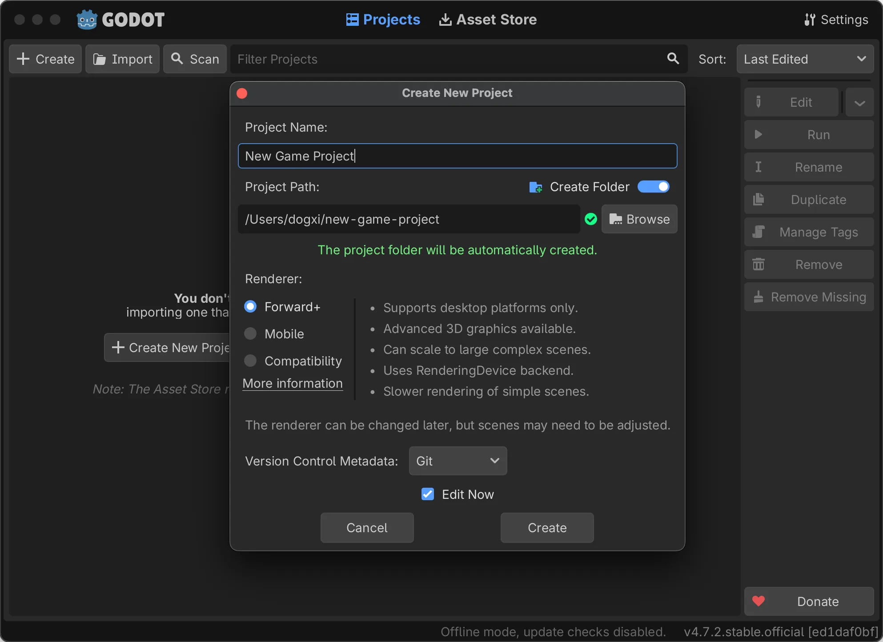Click the Run play triangle icon
The height and width of the screenshot is (642, 883).
point(759,135)
